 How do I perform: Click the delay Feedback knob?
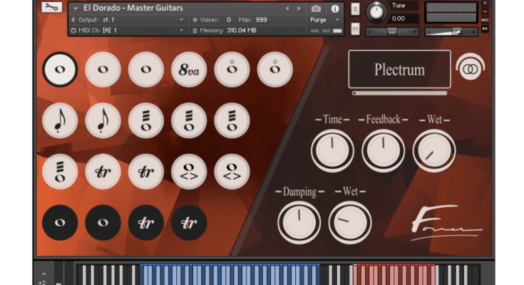click(384, 150)
